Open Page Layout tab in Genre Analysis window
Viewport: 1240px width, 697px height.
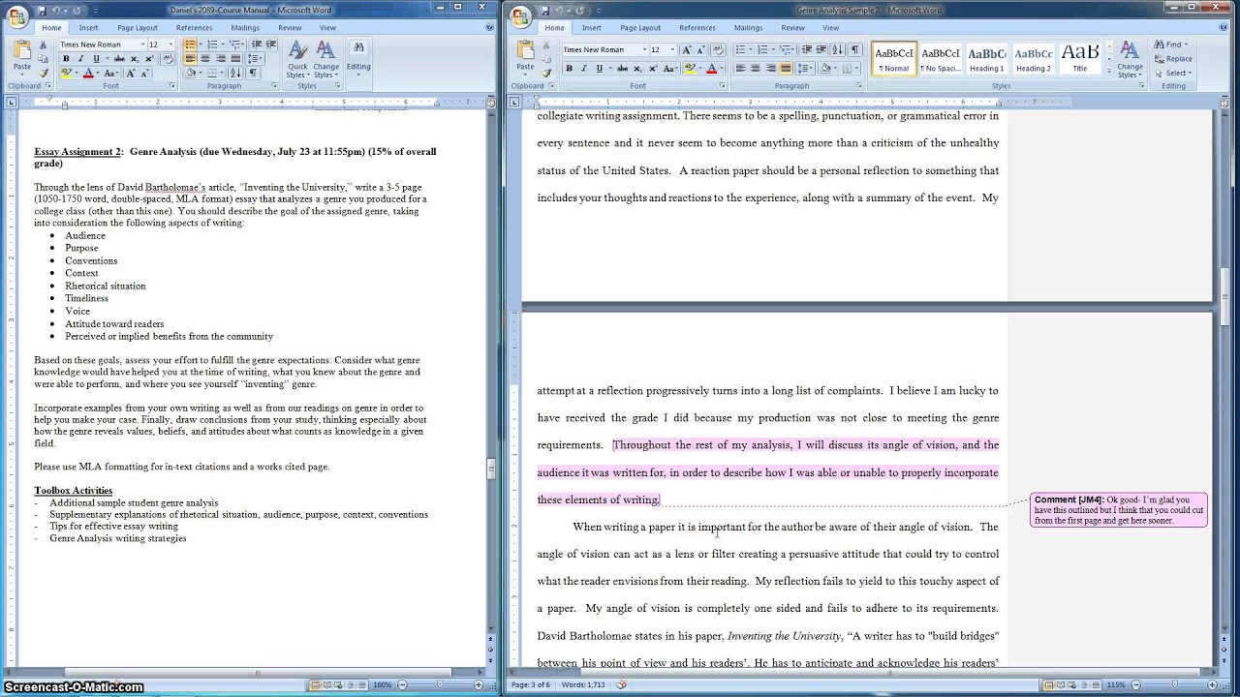click(x=640, y=28)
